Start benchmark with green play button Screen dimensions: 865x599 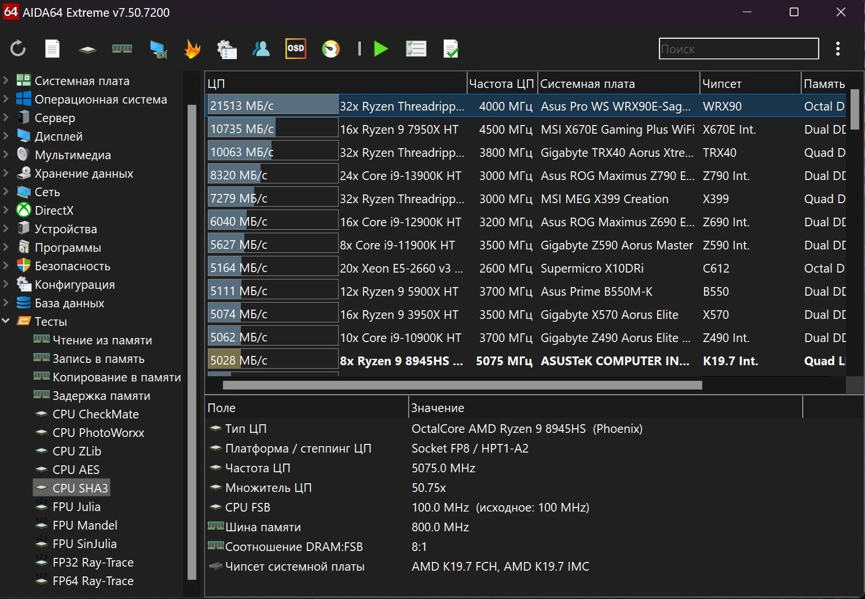(381, 49)
